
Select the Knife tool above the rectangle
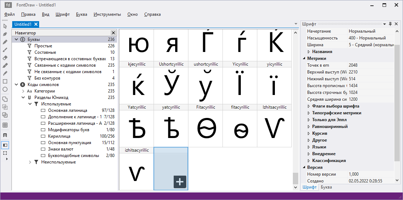(5, 73)
